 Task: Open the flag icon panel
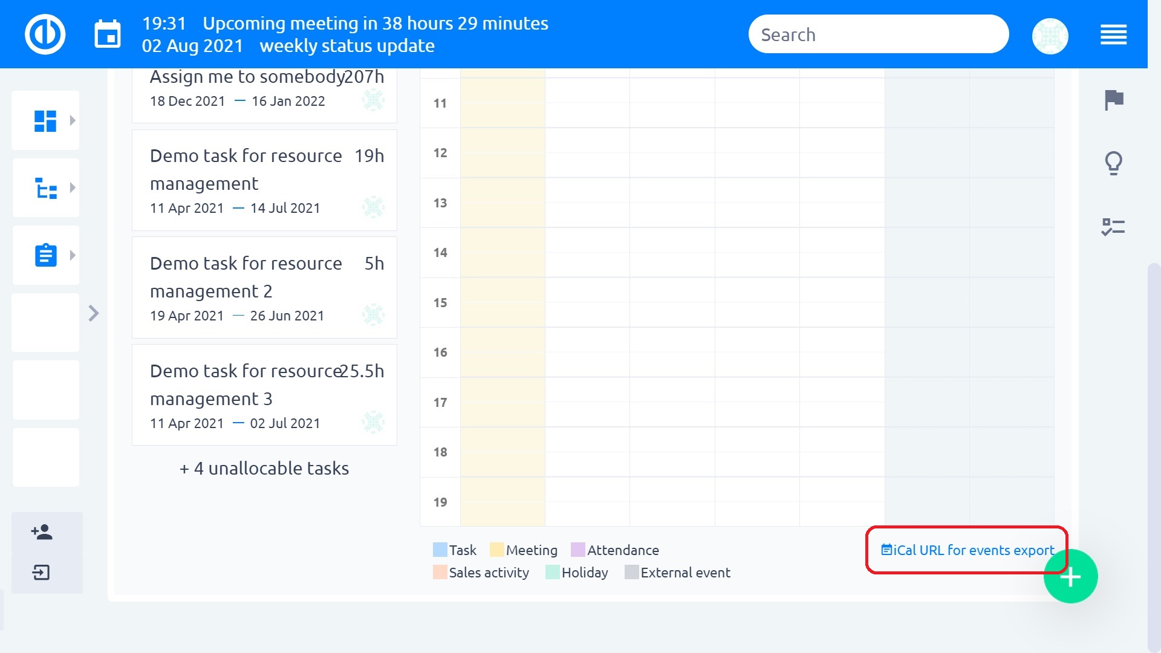click(x=1114, y=100)
